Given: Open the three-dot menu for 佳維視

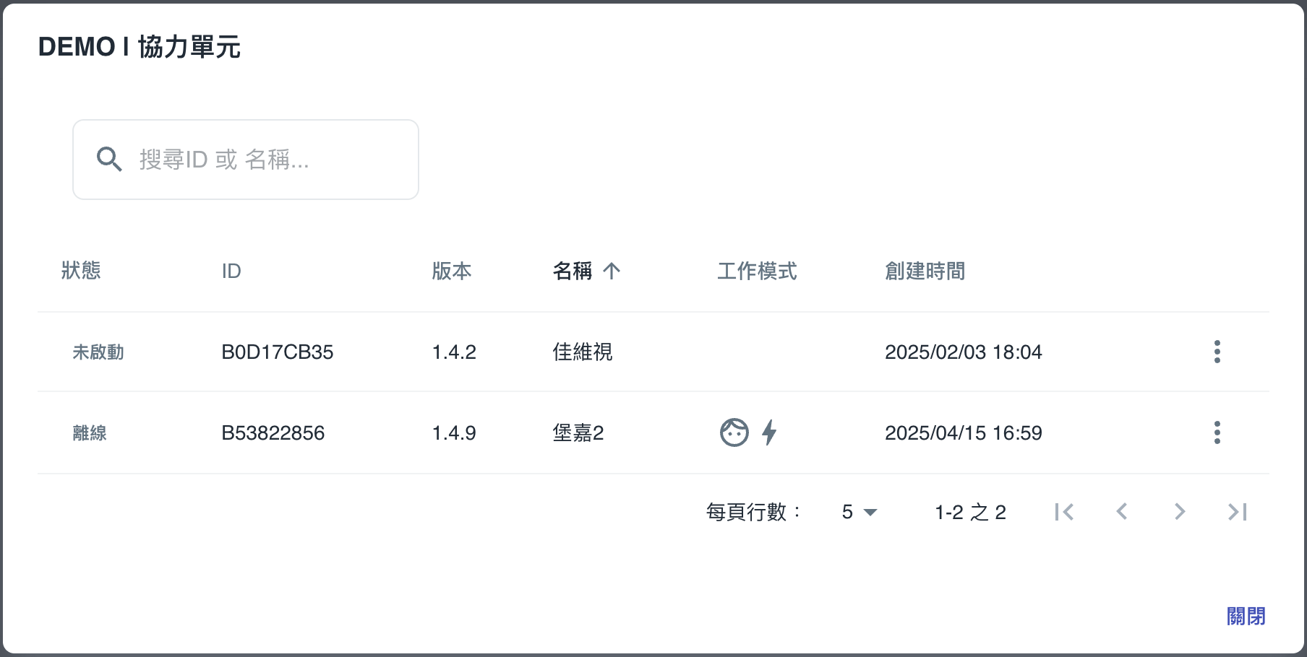Looking at the screenshot, I should point(1217,352).
